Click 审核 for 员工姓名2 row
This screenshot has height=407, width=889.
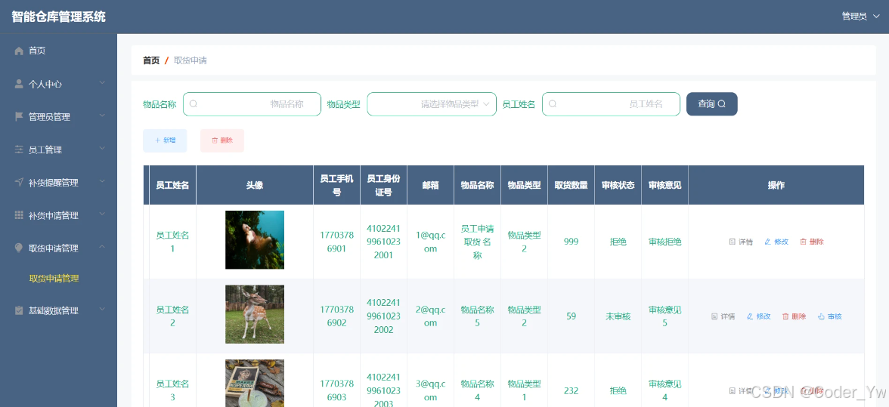pos(829,316)
